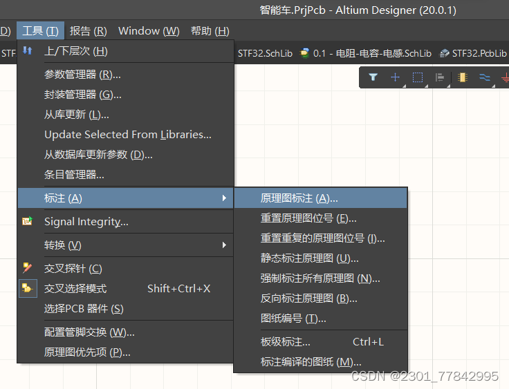Select Update Selected From Libraries... entry
This screenshot has width=509, height=389.
(x=126, y=135)
